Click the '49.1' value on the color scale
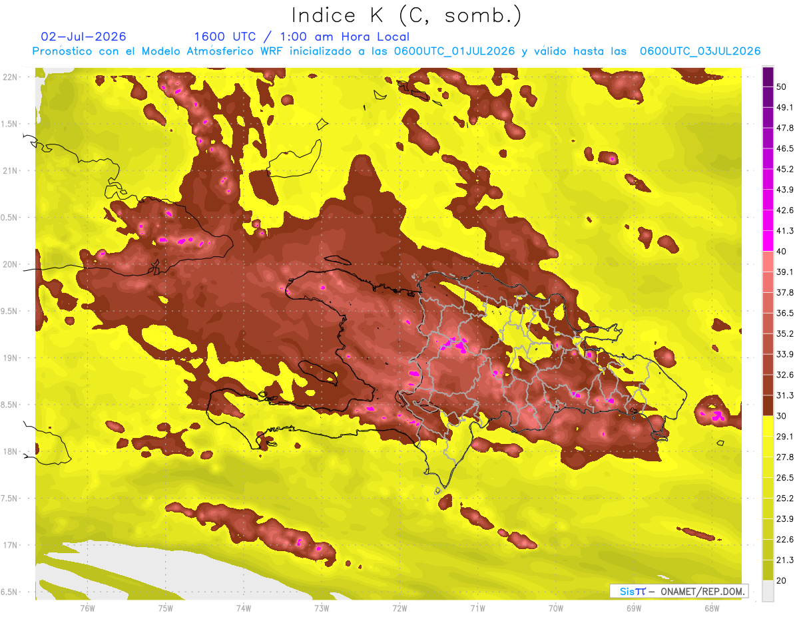799x617 pixels. 785,107
